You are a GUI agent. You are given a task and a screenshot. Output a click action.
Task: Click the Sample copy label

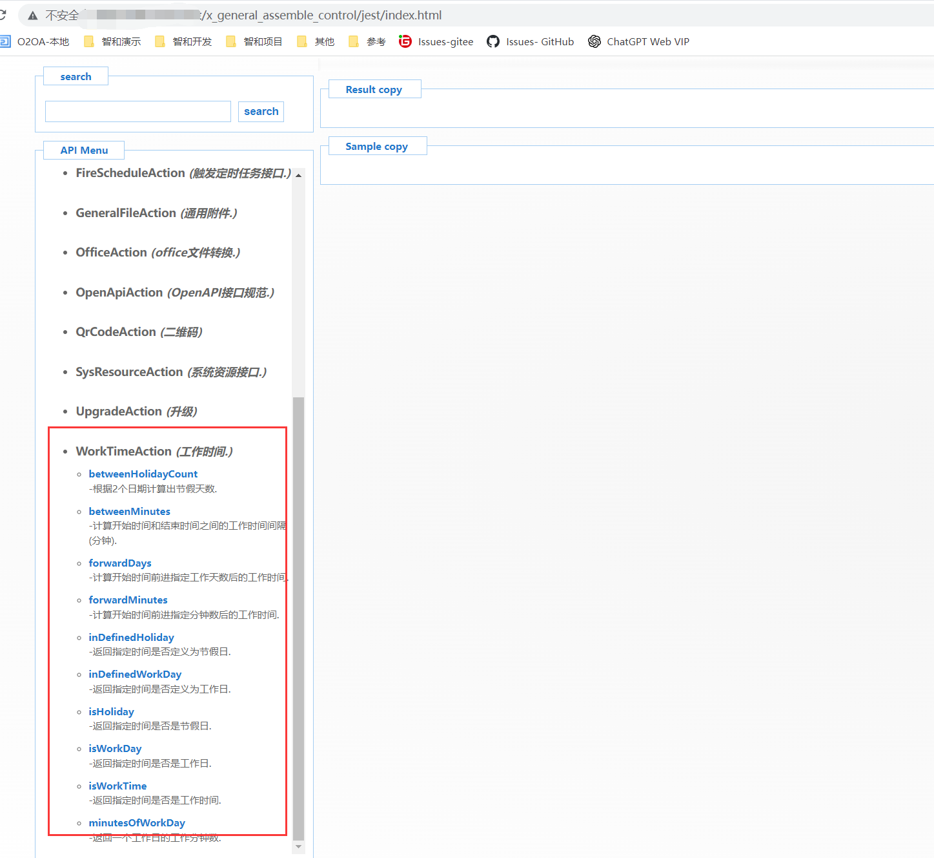coord(377,147)
